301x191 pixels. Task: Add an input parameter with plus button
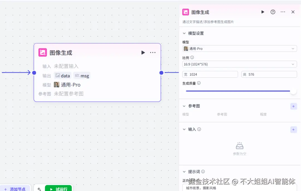click(293, 129)
